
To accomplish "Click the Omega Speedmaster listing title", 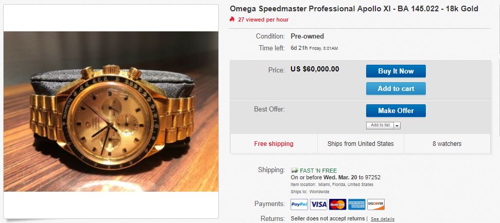I will coord(354,9).
